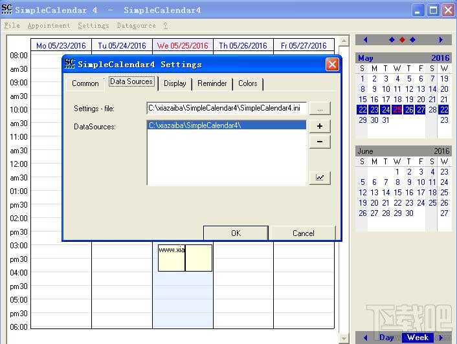The height and width of the screenshot is (344, 457).
Task: Select May 10 in the mini calendar
Action: pos(386,89)
